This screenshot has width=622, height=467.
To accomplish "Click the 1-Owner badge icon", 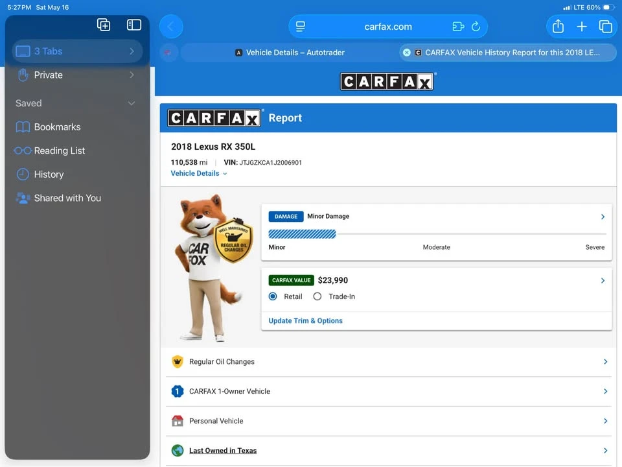I will 178,392.
